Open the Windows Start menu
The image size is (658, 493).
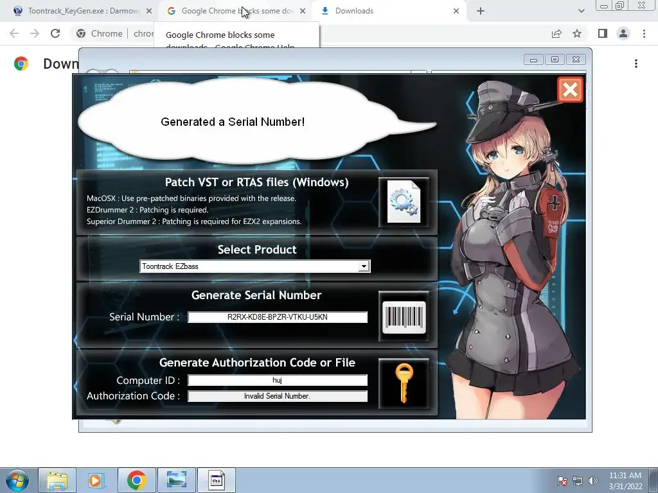point(17,480)
